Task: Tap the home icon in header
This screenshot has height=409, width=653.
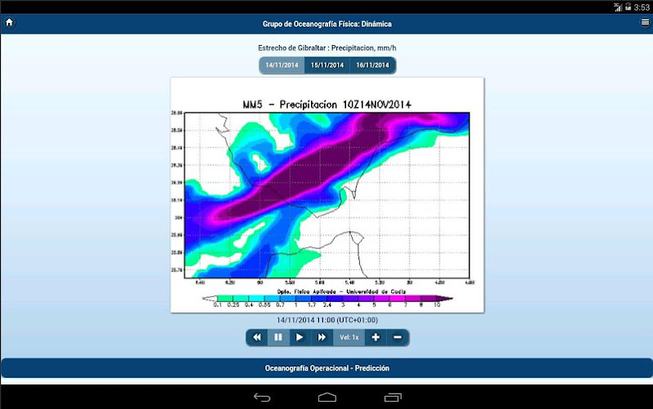Action: [x=10, y=22]
